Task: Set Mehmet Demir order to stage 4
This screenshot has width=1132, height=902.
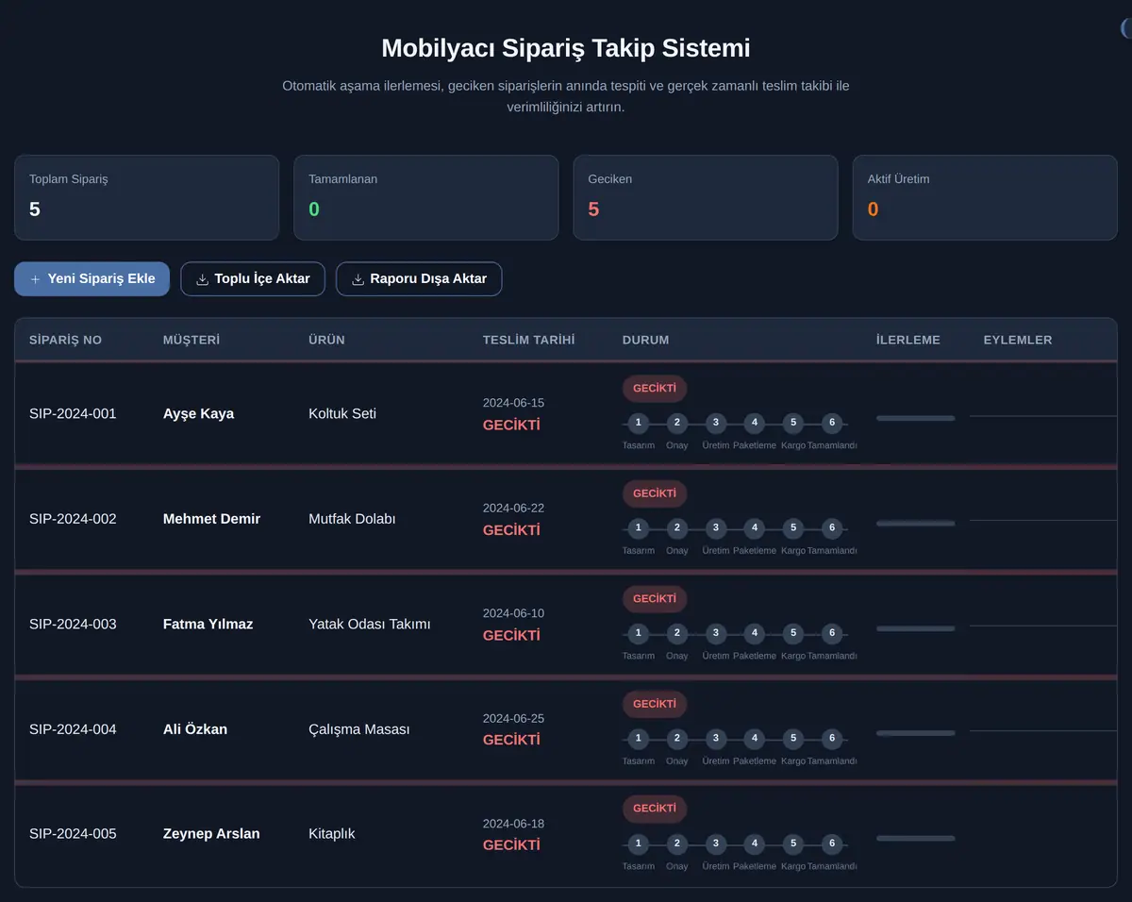Action: coord(755,527)
